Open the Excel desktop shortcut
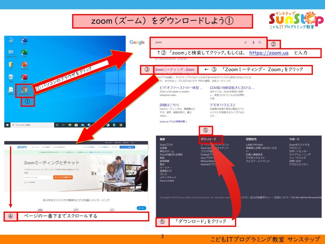 click(x=24, y=53)
